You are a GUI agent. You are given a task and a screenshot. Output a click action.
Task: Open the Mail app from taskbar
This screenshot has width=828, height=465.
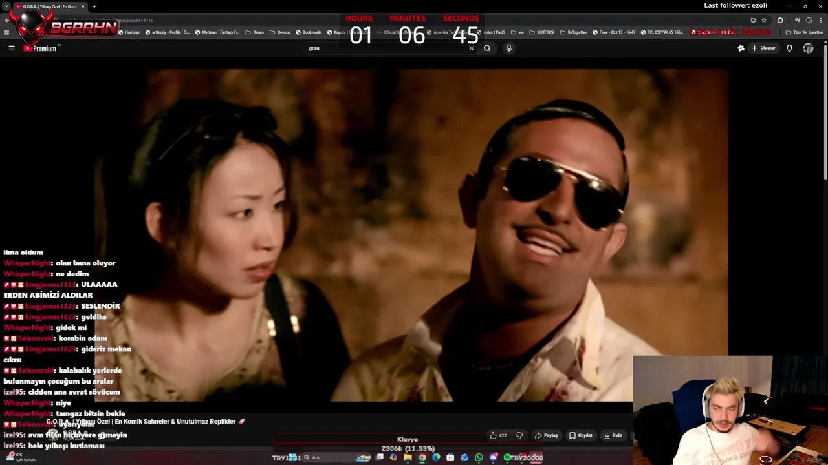point(464,457)
